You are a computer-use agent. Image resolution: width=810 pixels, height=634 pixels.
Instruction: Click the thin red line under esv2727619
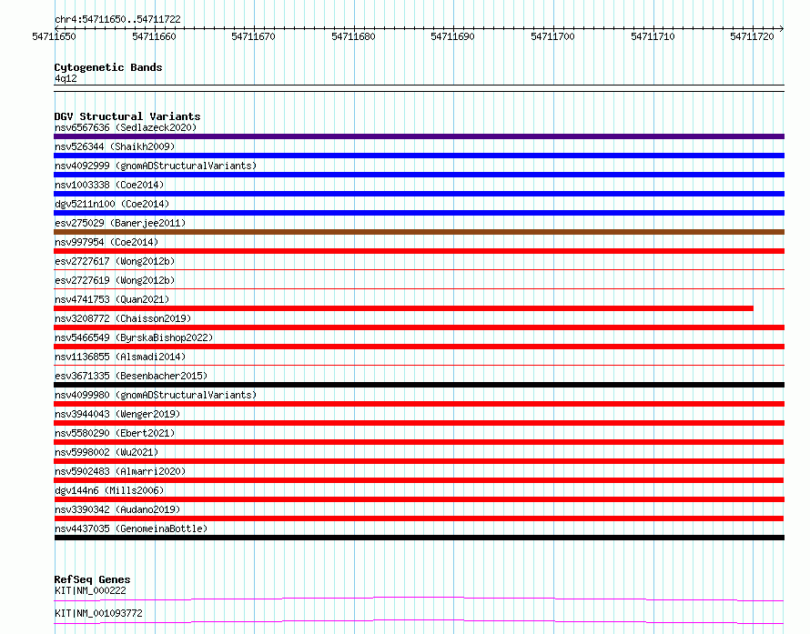pos(419,288)
